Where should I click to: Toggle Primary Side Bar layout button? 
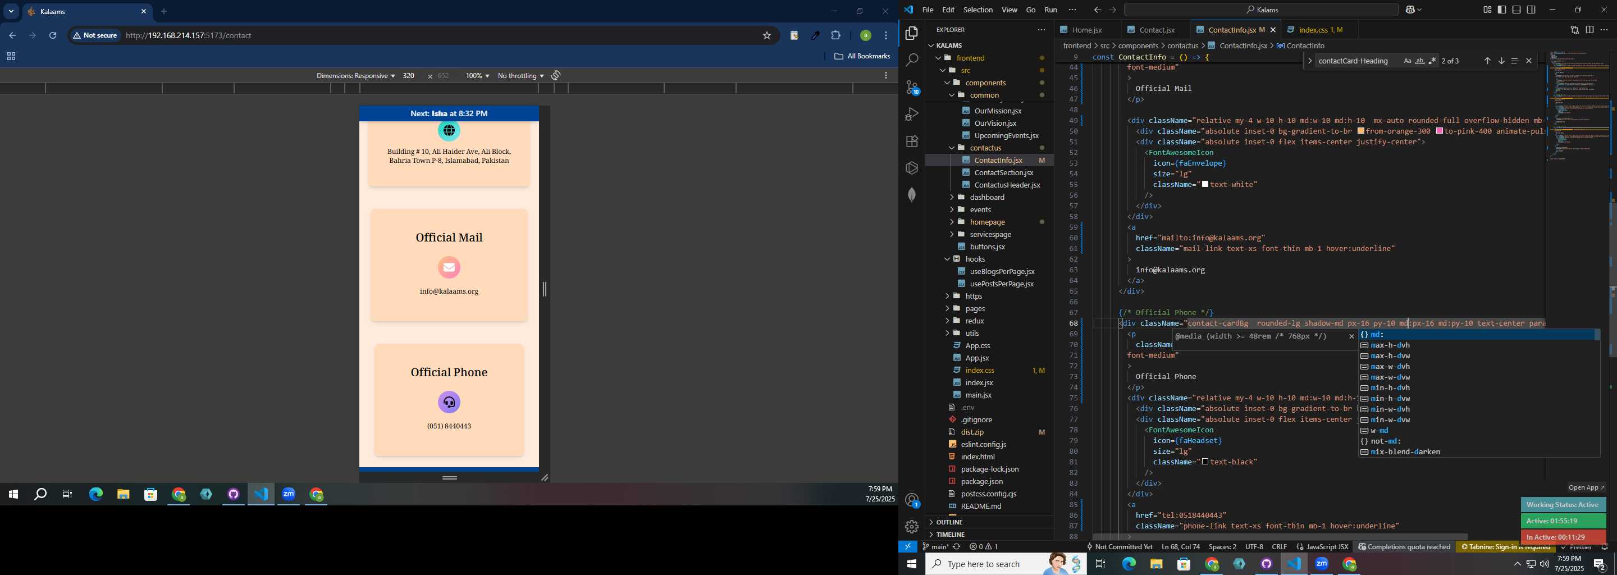pyautogui.click(x=1501, y=10)
